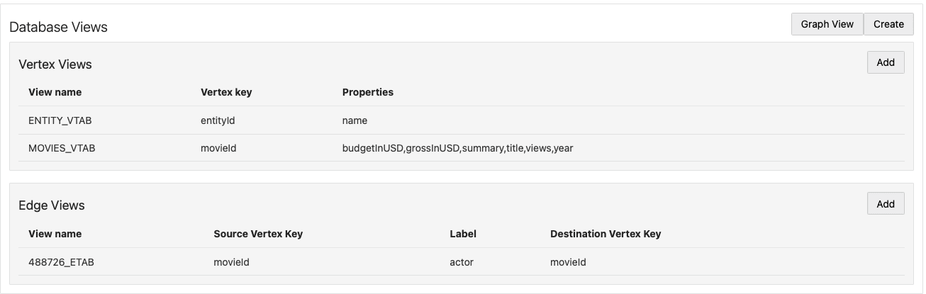The image size is (926, 294).
Task: Click the Create button
Action: (888, 24)
